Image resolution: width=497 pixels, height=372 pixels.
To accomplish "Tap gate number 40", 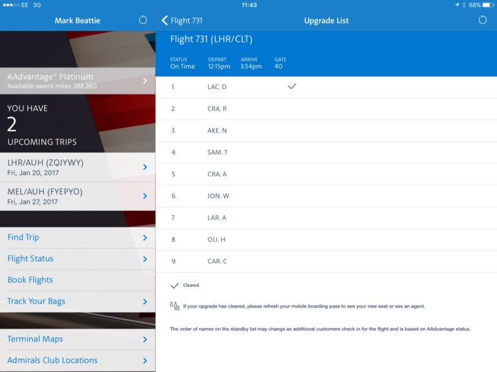I will coord(278,67).
